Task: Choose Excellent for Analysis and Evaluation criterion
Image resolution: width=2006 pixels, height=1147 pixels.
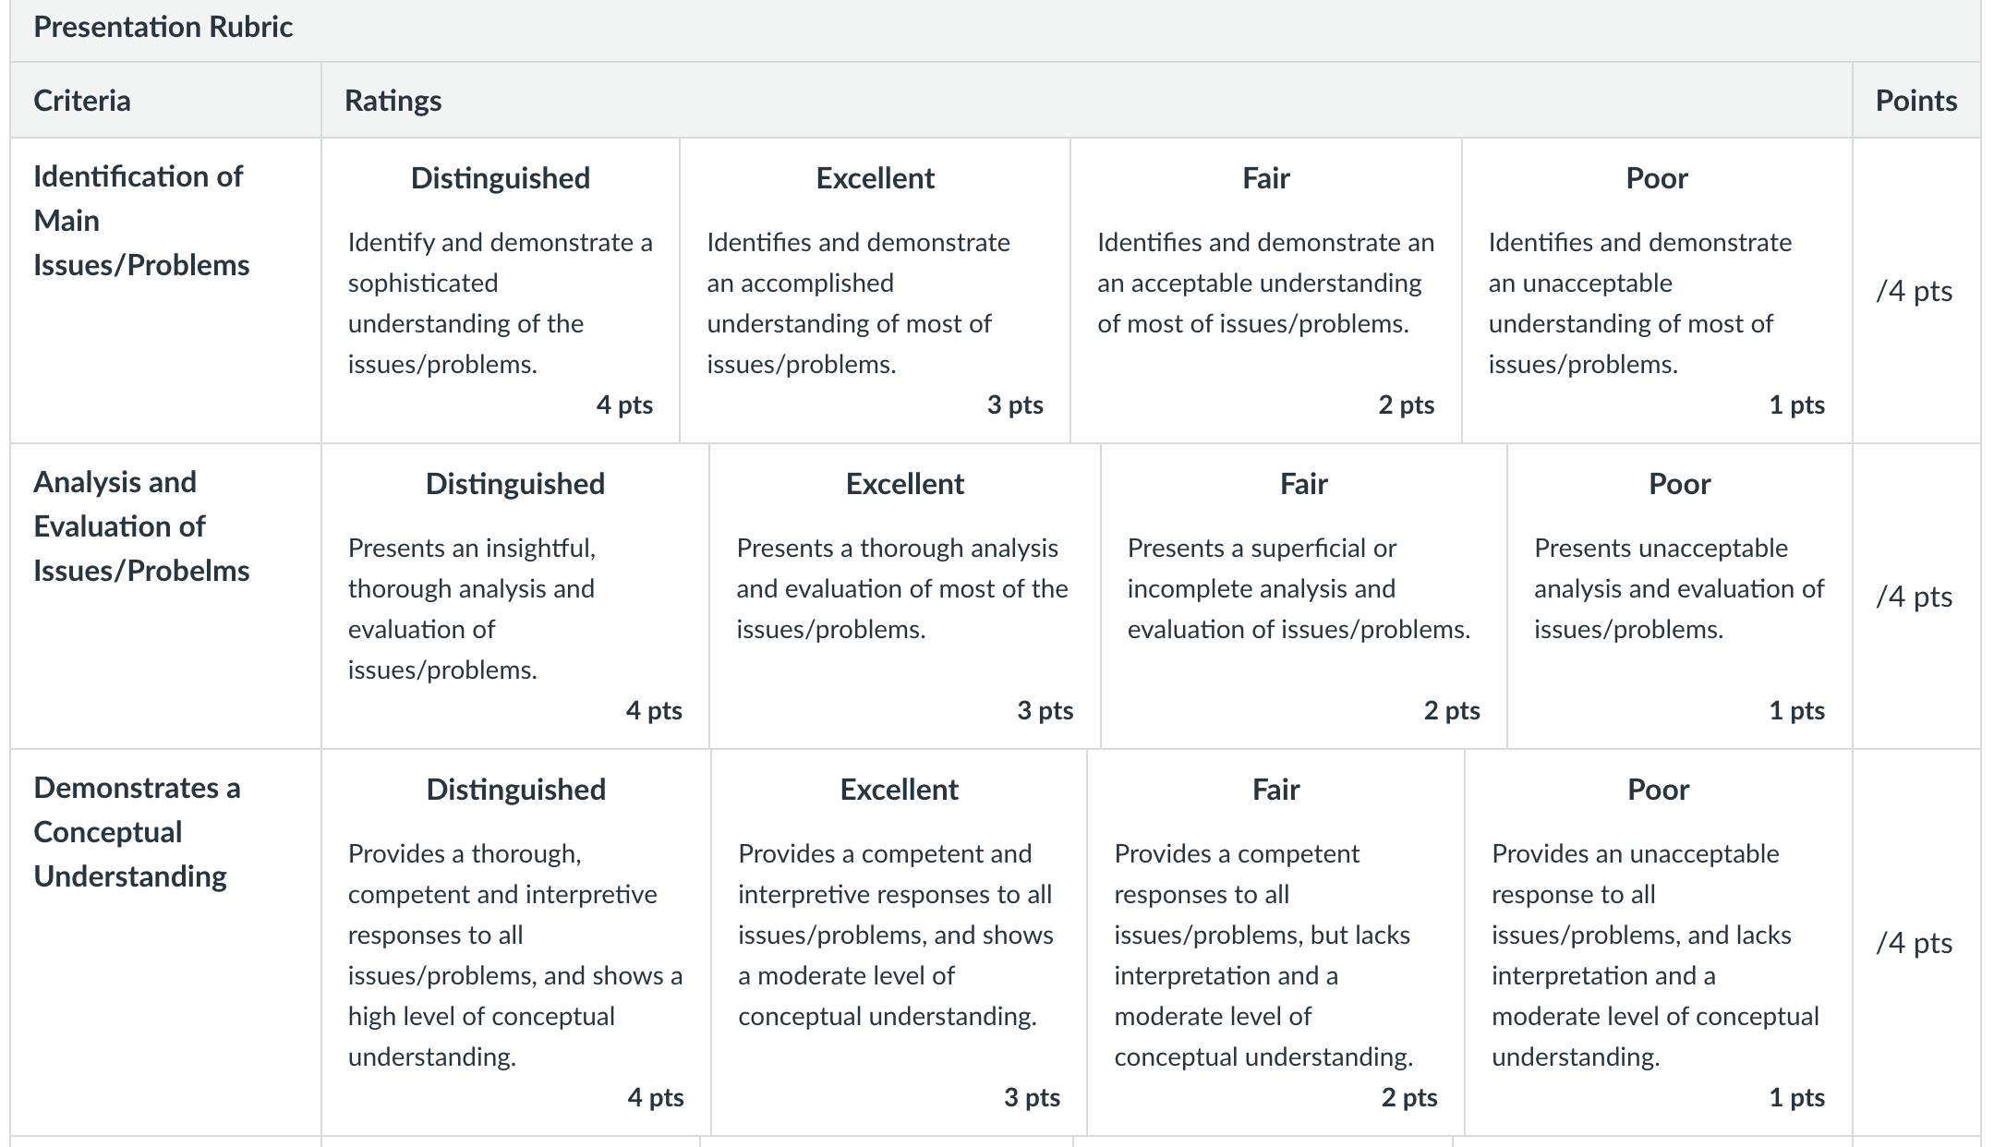Action: click(x=905, y=596)
